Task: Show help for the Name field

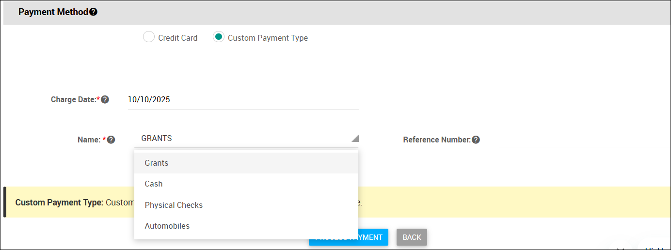Action: click(111, 140)
